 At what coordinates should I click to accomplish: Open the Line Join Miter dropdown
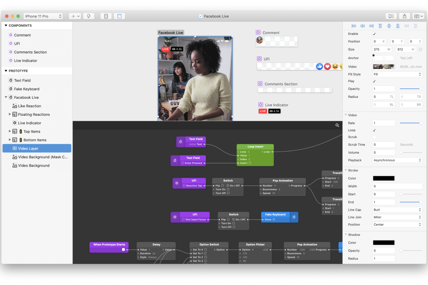[397, 217]
